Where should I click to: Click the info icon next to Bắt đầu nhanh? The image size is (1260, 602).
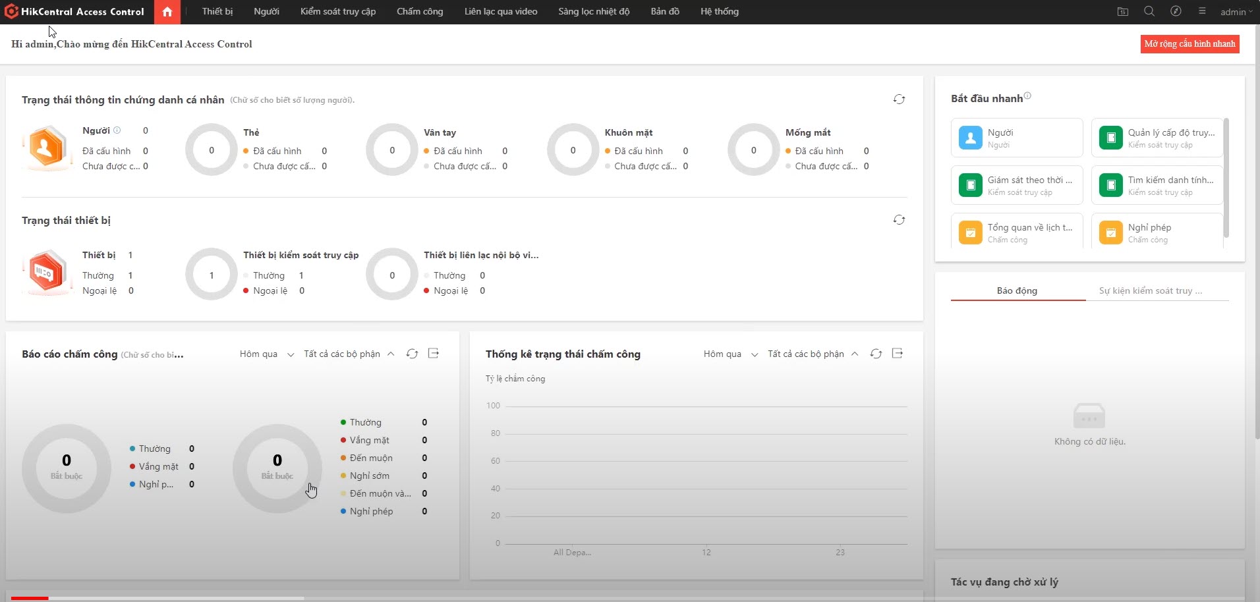pyautogui.click(x=1027, y=96)
